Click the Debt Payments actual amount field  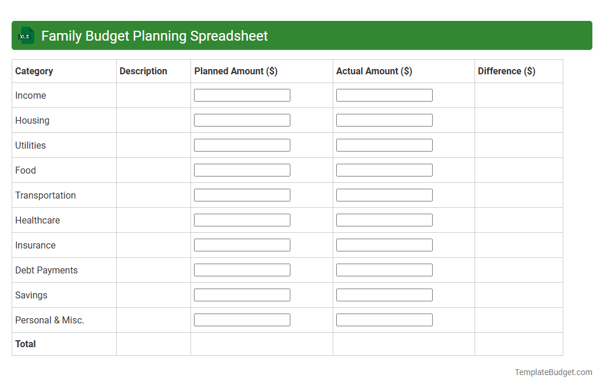(384, 269)
